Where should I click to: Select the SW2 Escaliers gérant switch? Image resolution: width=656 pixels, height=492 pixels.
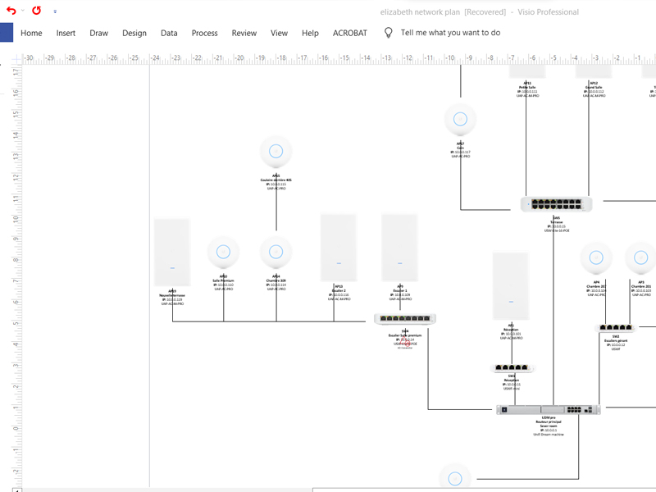click(615, 328)
